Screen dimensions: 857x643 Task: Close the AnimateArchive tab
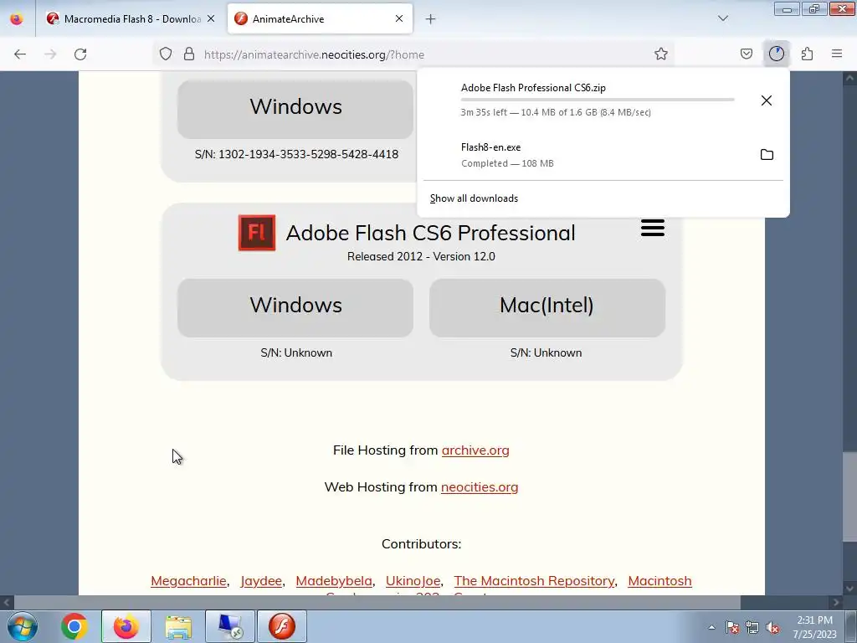[399, 18]
